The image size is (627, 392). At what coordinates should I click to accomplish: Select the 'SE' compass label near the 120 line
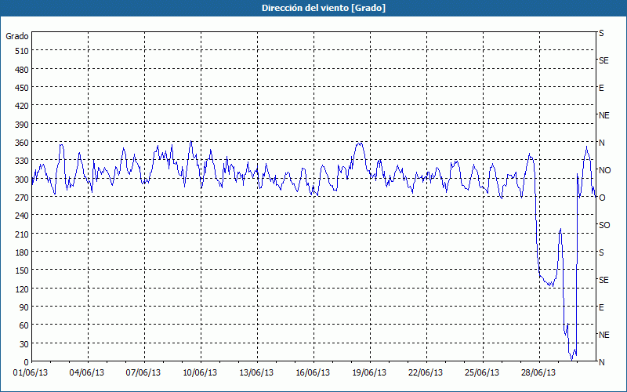point(603,280)
